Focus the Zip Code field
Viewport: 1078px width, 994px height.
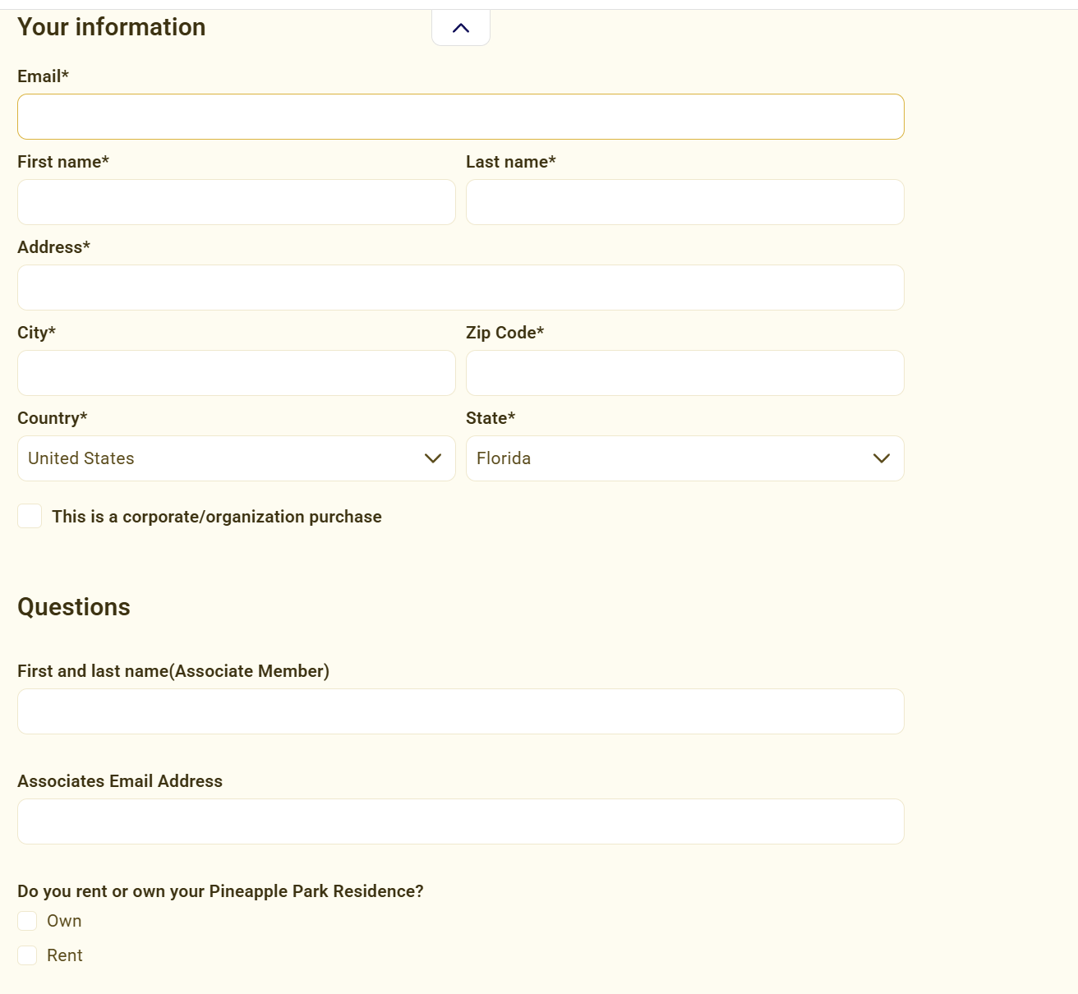(x=684, y=373)
